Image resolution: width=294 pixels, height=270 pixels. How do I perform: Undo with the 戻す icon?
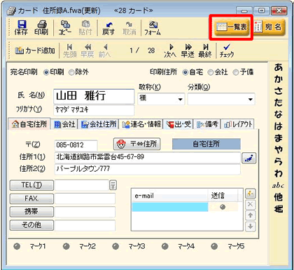pyautogui.click(x=108, y=28)
